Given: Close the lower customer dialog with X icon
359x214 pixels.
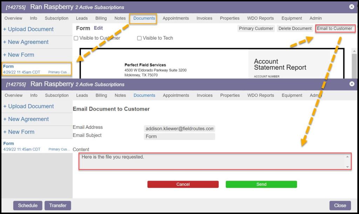Looking at the screenshot, I should (352, 84).
